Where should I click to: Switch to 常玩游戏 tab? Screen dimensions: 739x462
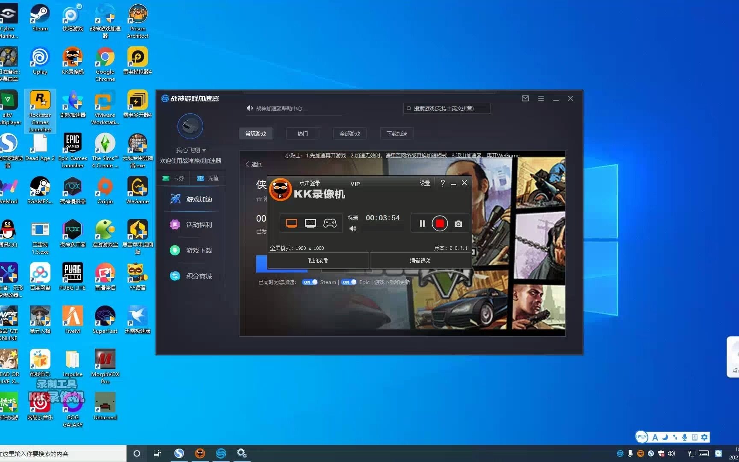[x=256, y=133]
